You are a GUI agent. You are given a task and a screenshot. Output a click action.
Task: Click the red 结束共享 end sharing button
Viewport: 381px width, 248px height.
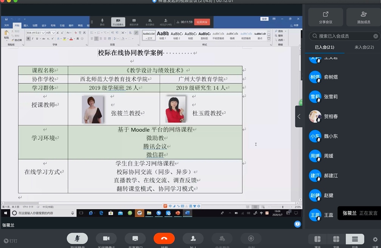click(x=202, y=22)
